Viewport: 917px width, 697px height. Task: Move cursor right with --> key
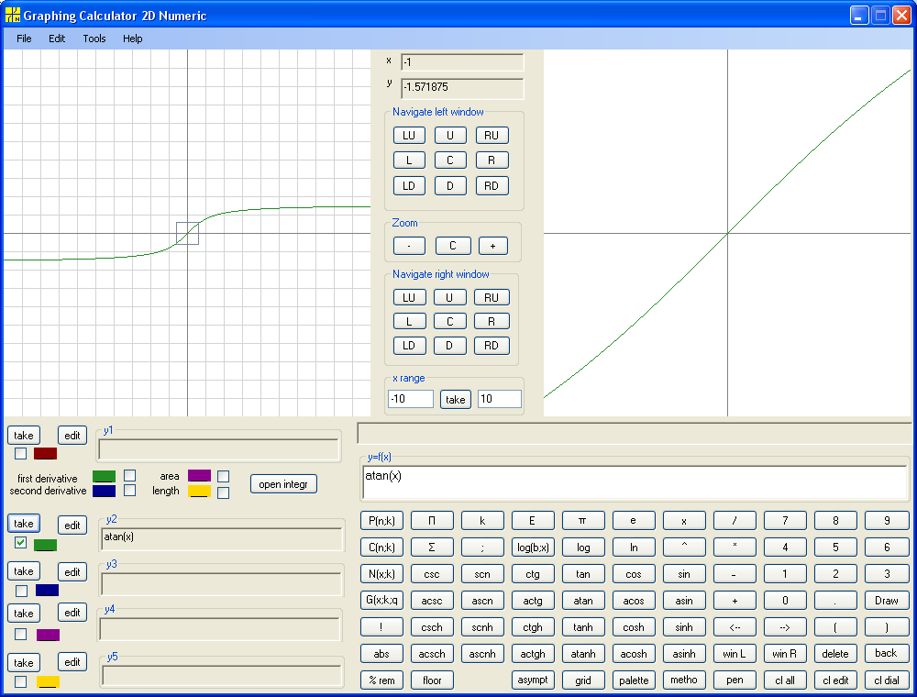[x=785, y=627]
